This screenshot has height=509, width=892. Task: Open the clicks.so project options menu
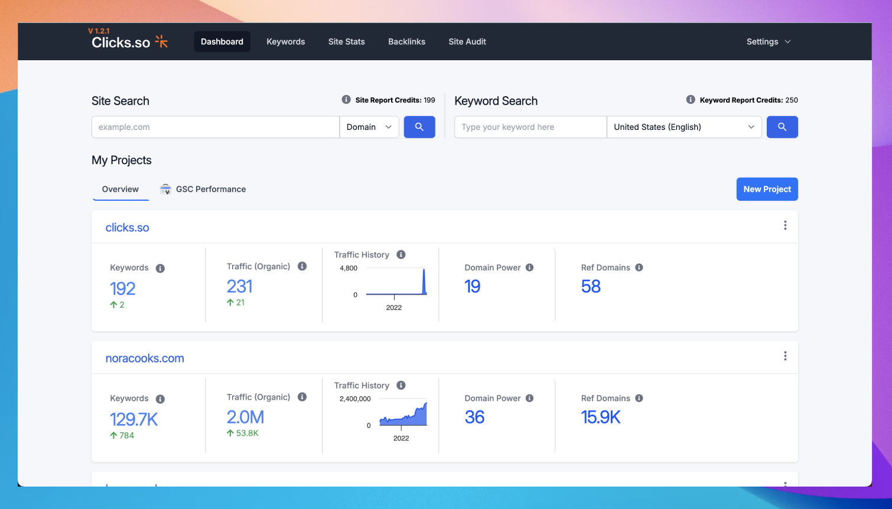785,226
